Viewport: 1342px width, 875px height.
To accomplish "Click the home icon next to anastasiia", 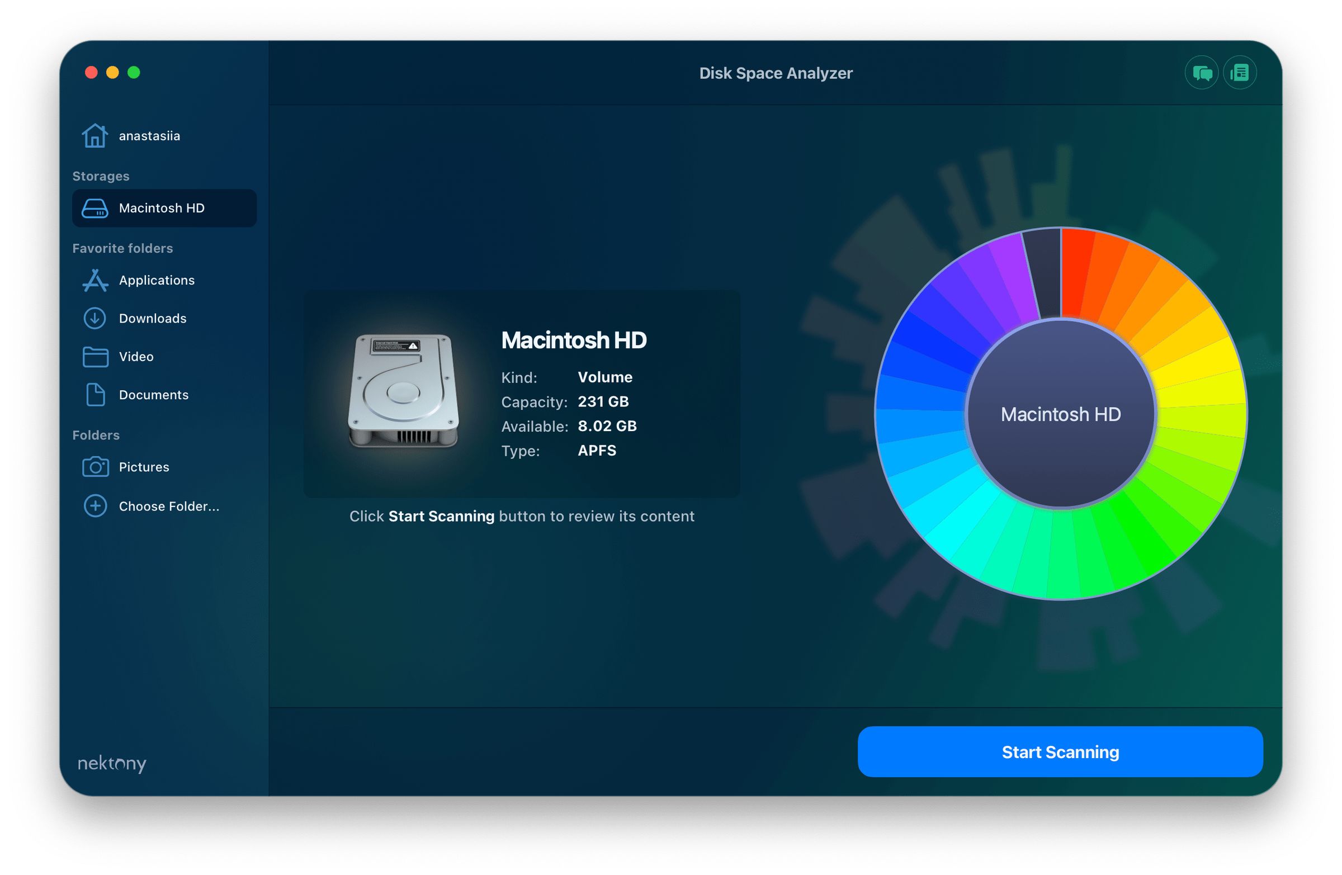I will click(x=95, y=135).
